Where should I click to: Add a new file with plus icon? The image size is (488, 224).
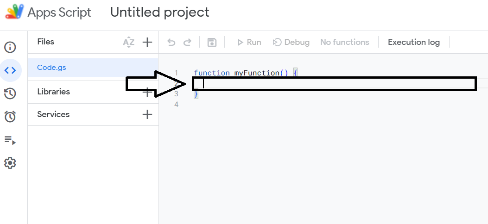[x=147, y=43]
